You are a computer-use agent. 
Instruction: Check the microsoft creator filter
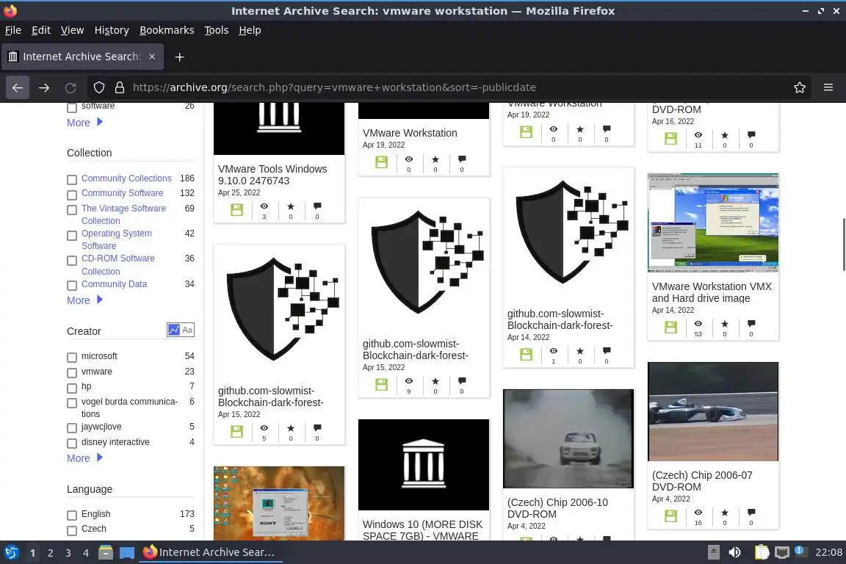tap(72, 358)
